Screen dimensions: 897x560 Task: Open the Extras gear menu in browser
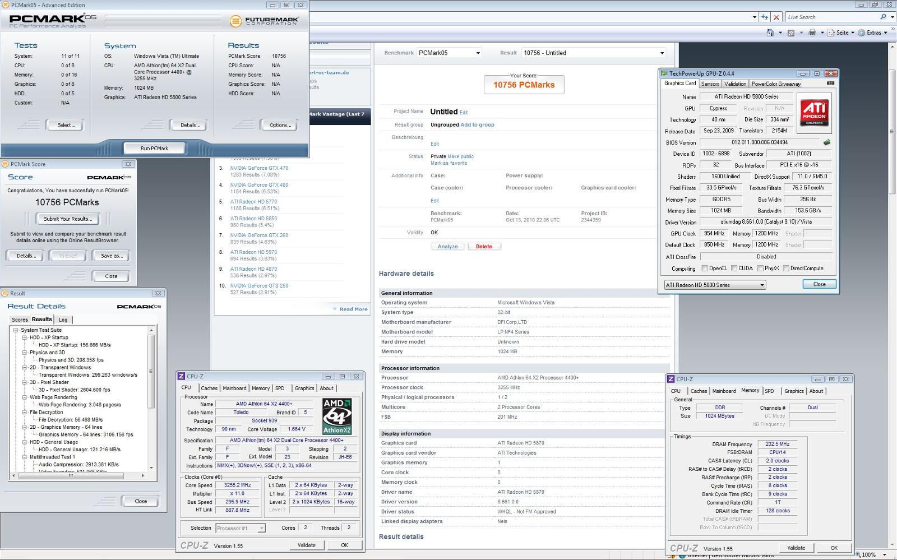click(873, 33)
